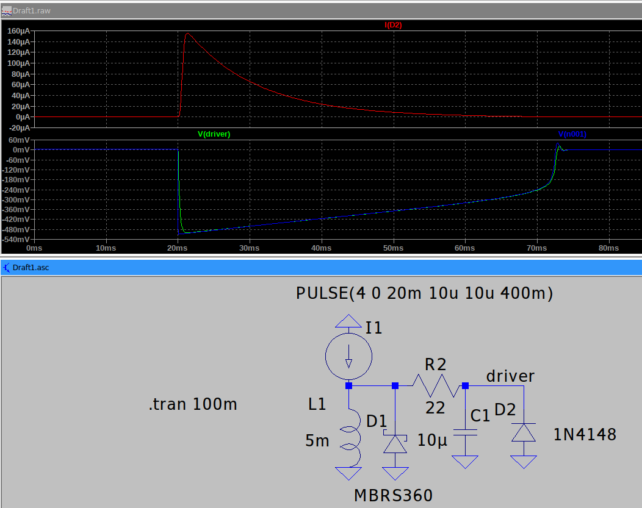The image size is (642, 508).
Task: Click the I1 current source symbol
Action: pyautogui.click(x=348, y=353)
